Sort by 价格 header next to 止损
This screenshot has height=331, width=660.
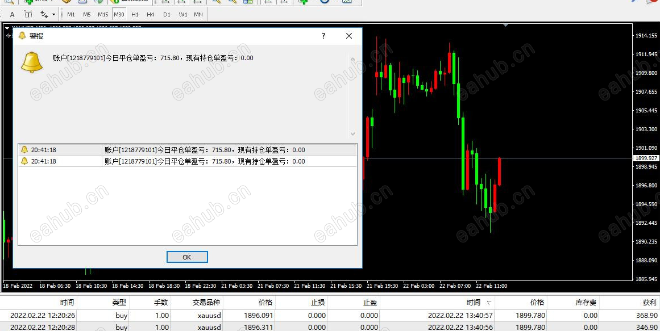click(249, 303)
